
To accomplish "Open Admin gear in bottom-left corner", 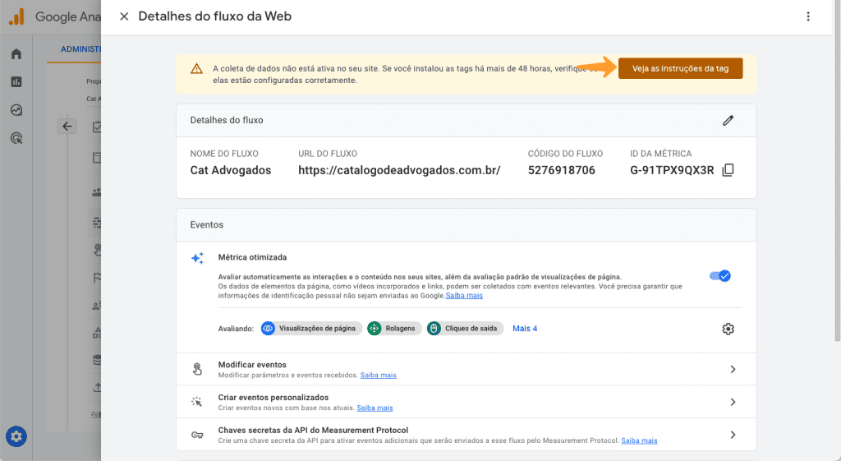I will (16, 436).
